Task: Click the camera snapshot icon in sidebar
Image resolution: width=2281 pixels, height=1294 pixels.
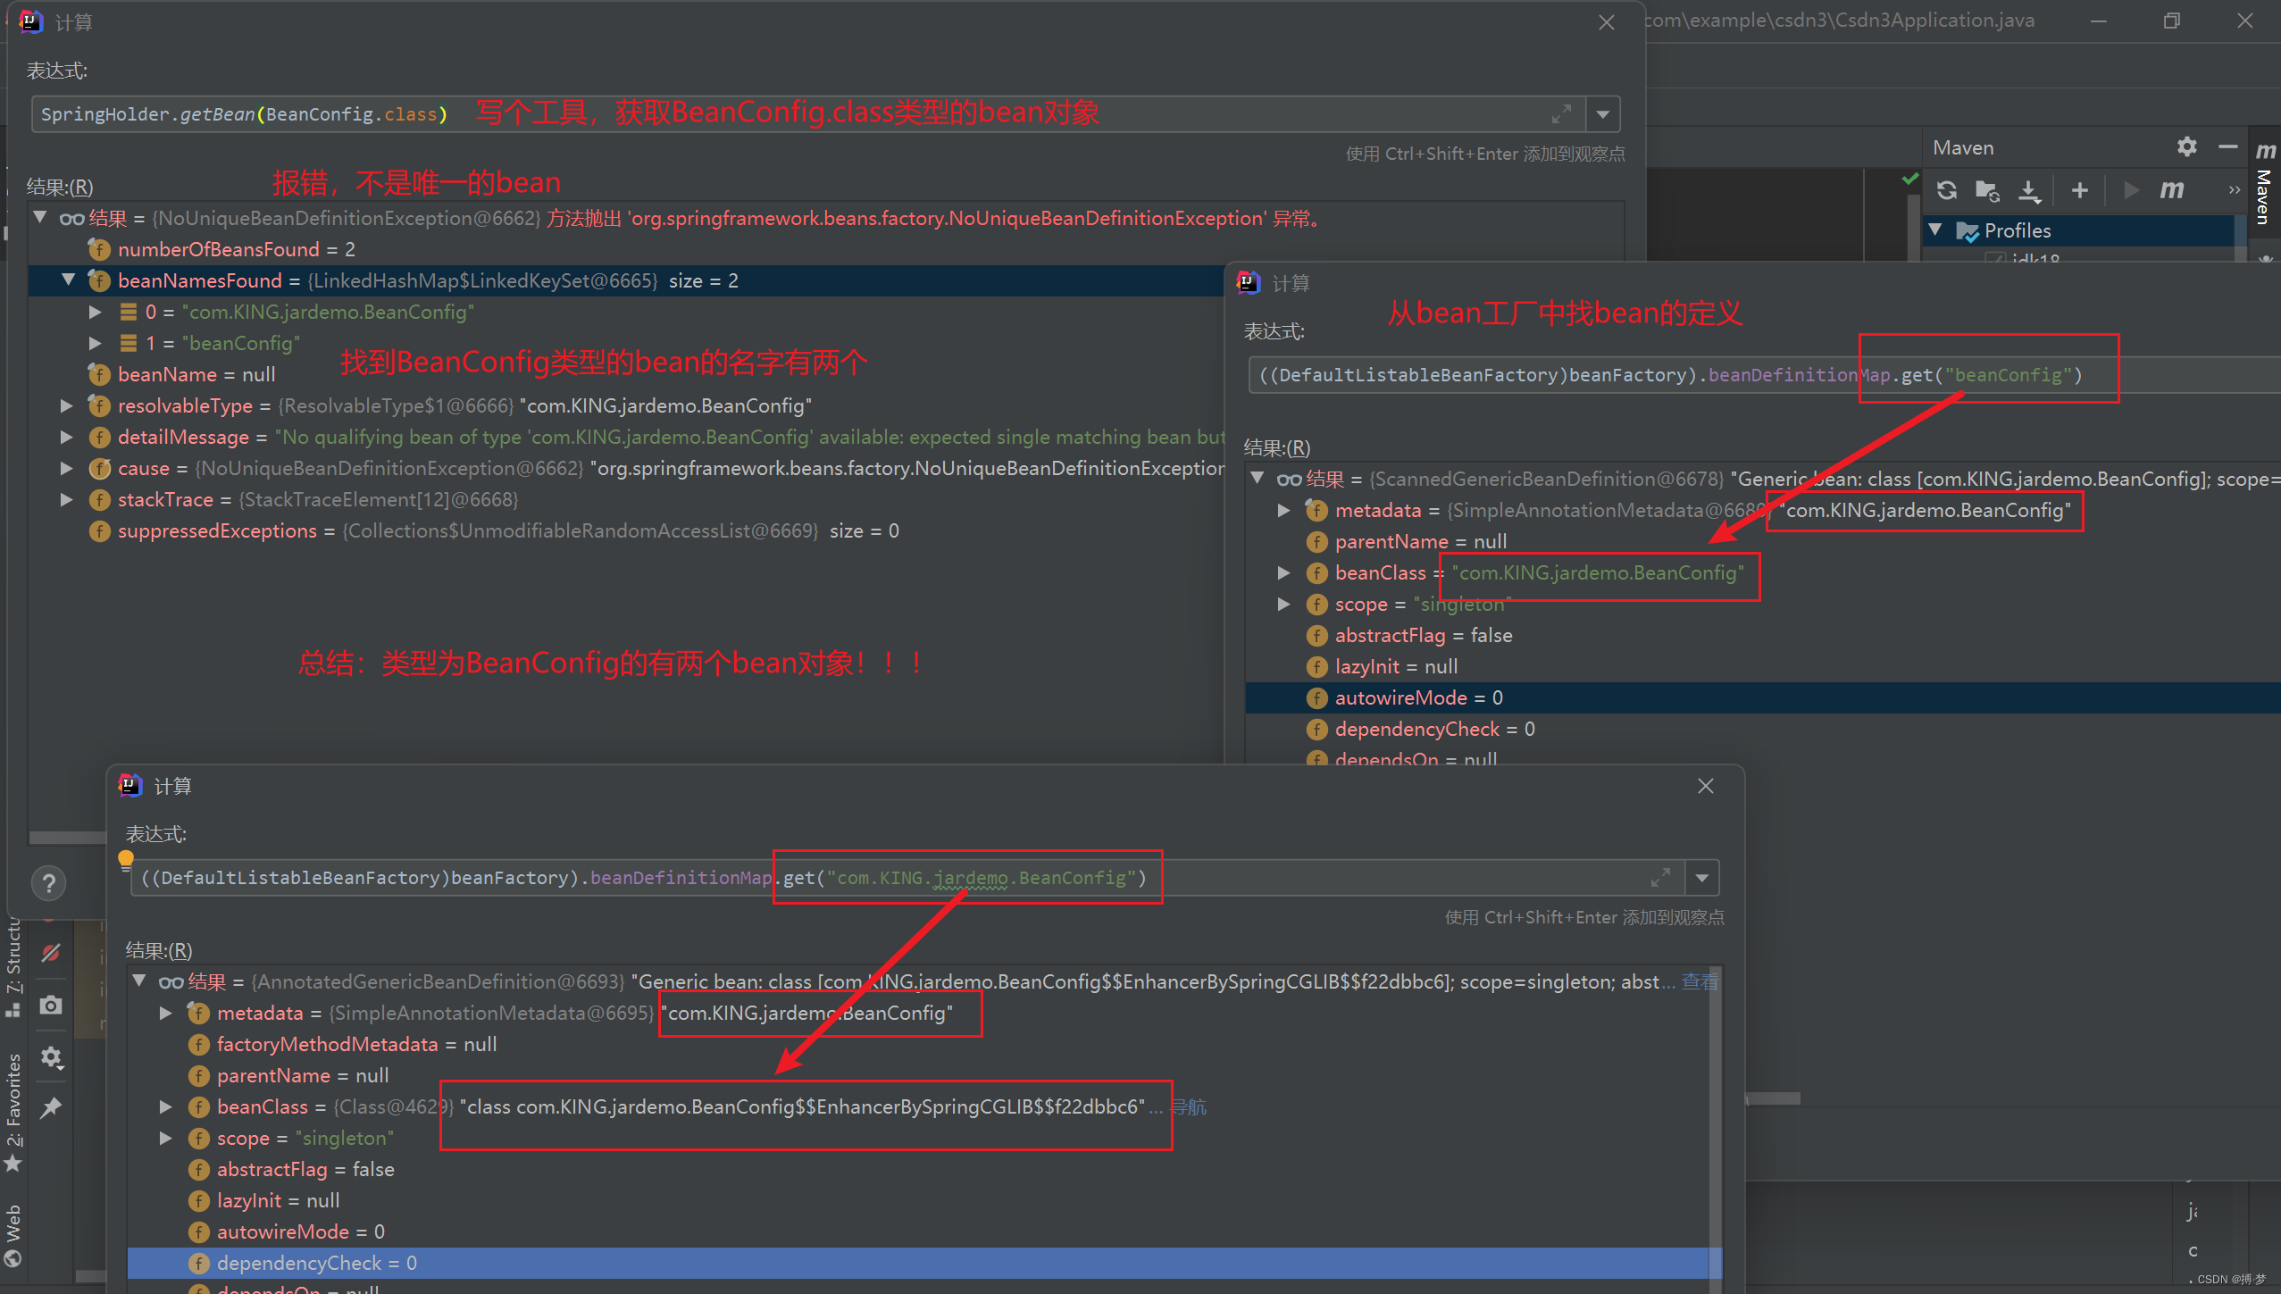Action: pos(51,1005)
